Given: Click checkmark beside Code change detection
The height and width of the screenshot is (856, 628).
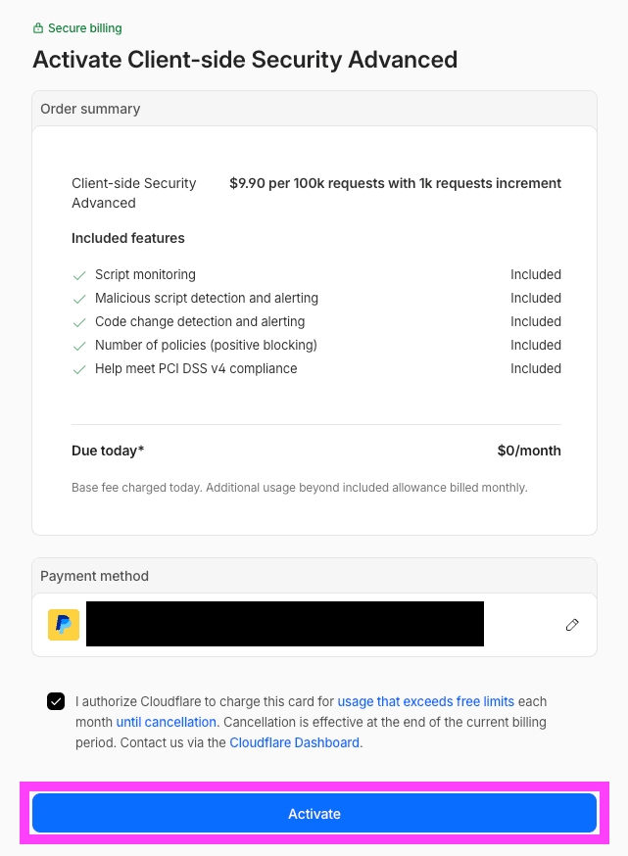Looking at the screenshot, I should pyautogui.click(x=79, y=322).
